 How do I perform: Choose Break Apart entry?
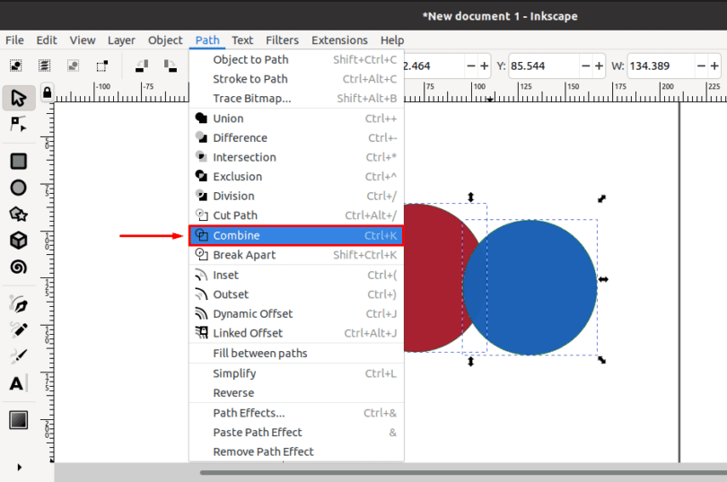296,255
